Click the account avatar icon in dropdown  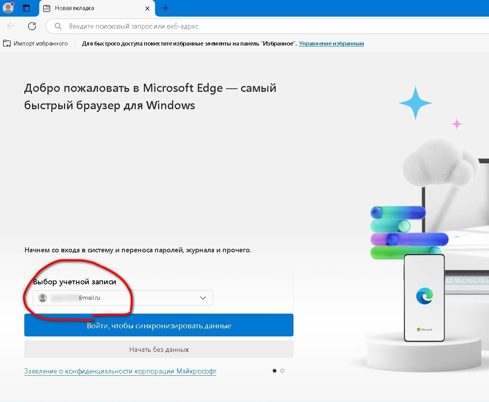pos(43,298)
